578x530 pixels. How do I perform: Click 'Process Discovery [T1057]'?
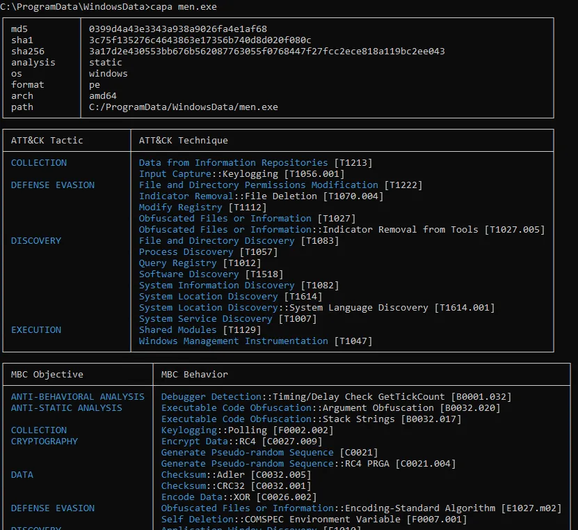coord(208,251)
